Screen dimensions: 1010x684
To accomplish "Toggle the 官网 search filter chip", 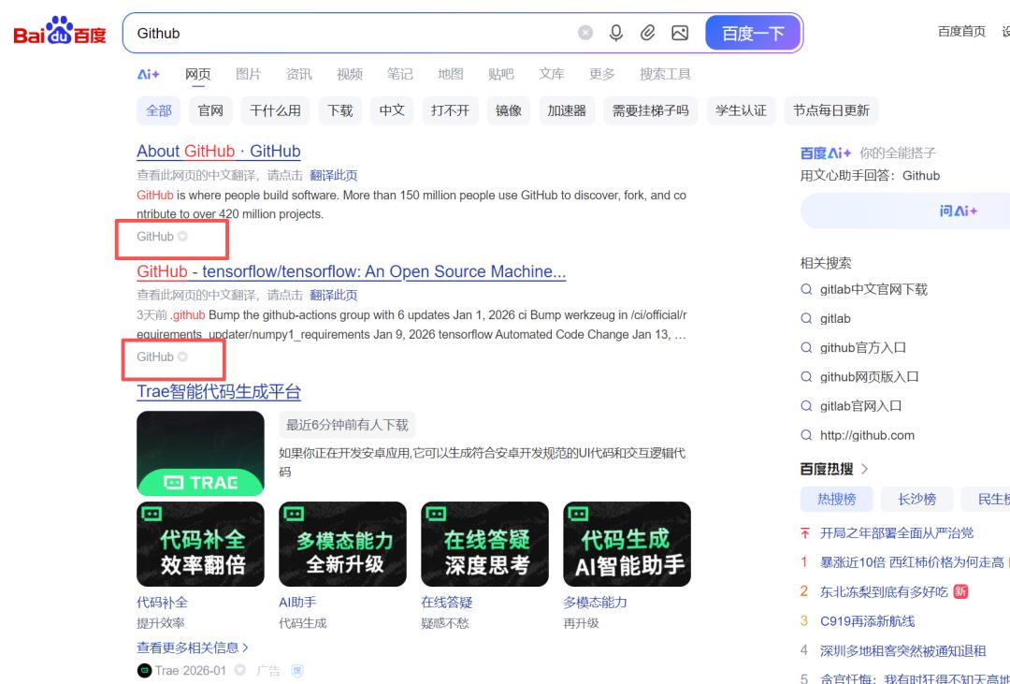I will click(x=209, y=109).
